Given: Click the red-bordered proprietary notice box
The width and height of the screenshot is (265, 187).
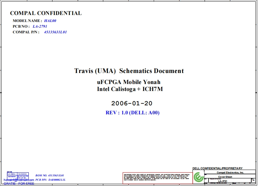Looking at the screenshot, I should [157, 178].
